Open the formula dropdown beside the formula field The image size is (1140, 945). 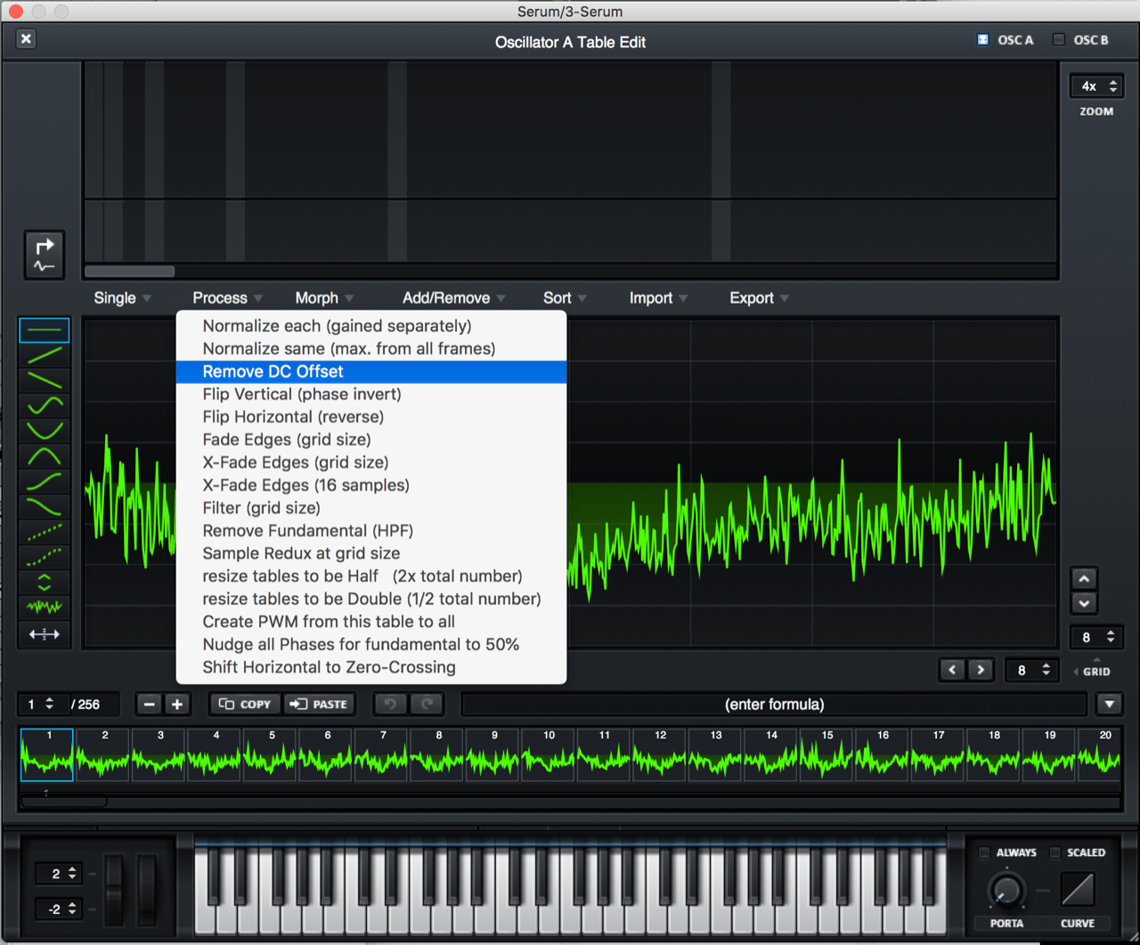(1109, 704)
